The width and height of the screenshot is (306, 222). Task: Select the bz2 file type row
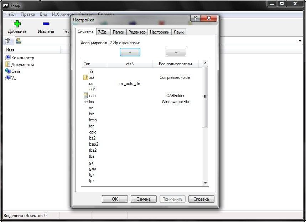pos(142,138)
